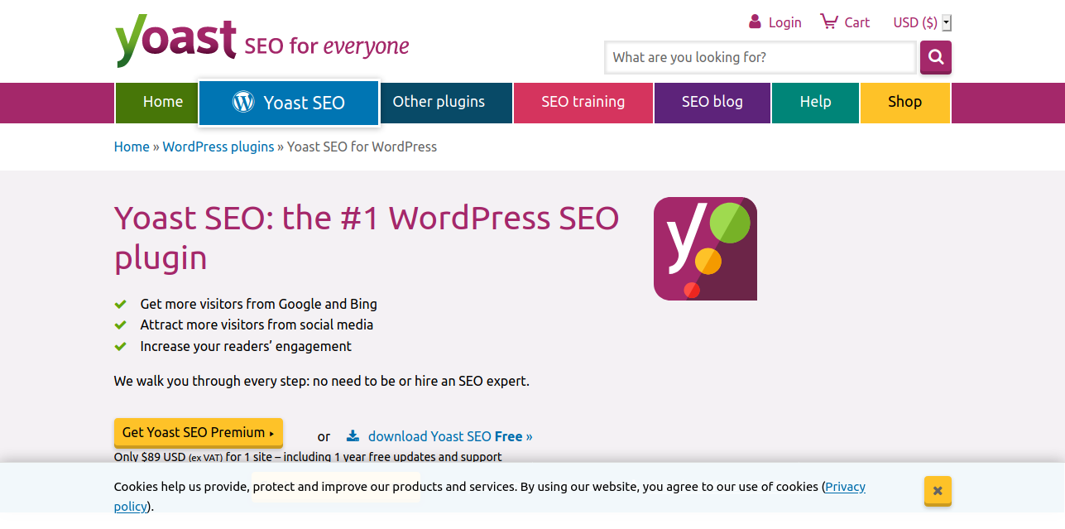Click the WordPress plugins breadcrumb link
1065x529 pixels.
click(x=218, y=147)
